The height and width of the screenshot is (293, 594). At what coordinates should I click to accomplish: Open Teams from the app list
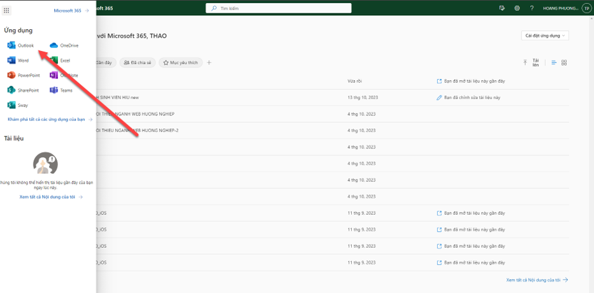point(61,90)
